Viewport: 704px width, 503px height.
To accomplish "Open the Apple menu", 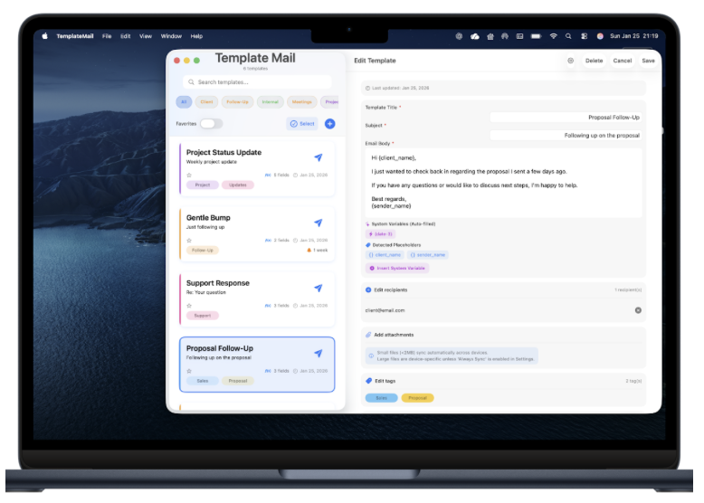I will pyautogui.click(x=45, y=36).
